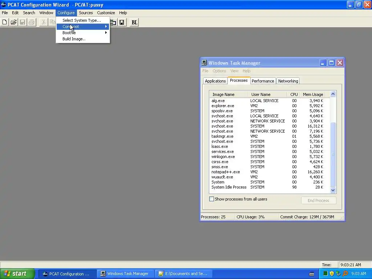Viewport: 372px width, 279px height.
Task: Open Task Manager's File menu
Action: tap(205, 71)
